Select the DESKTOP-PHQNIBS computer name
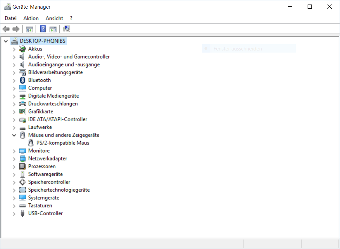 point(42,41)
